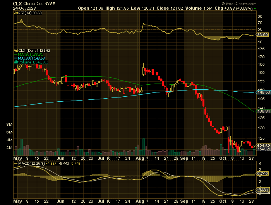Click the RSI scale label 10

tap(260, 42)
